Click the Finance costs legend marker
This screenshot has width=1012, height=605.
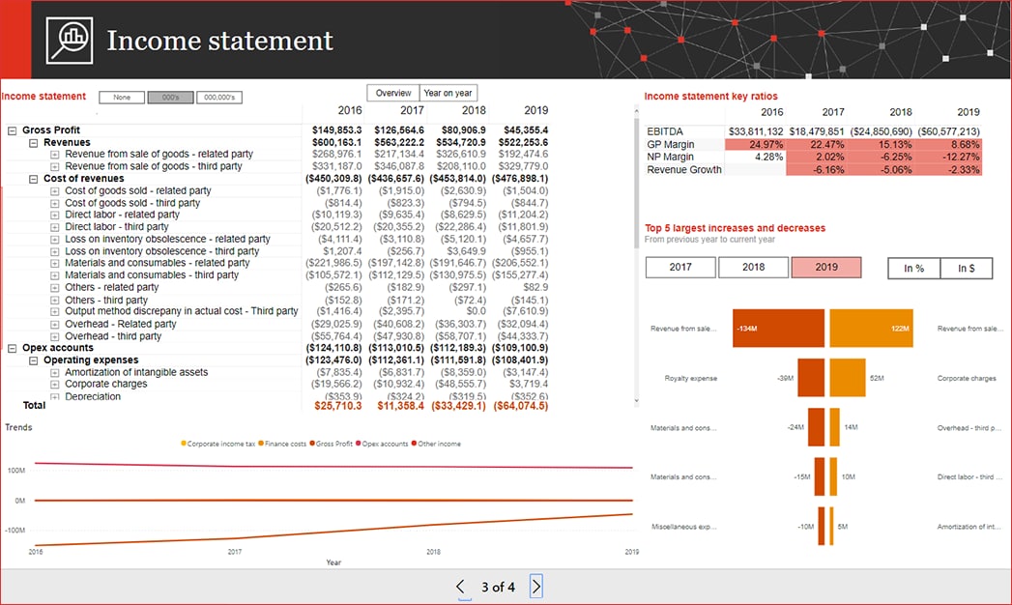262,444
